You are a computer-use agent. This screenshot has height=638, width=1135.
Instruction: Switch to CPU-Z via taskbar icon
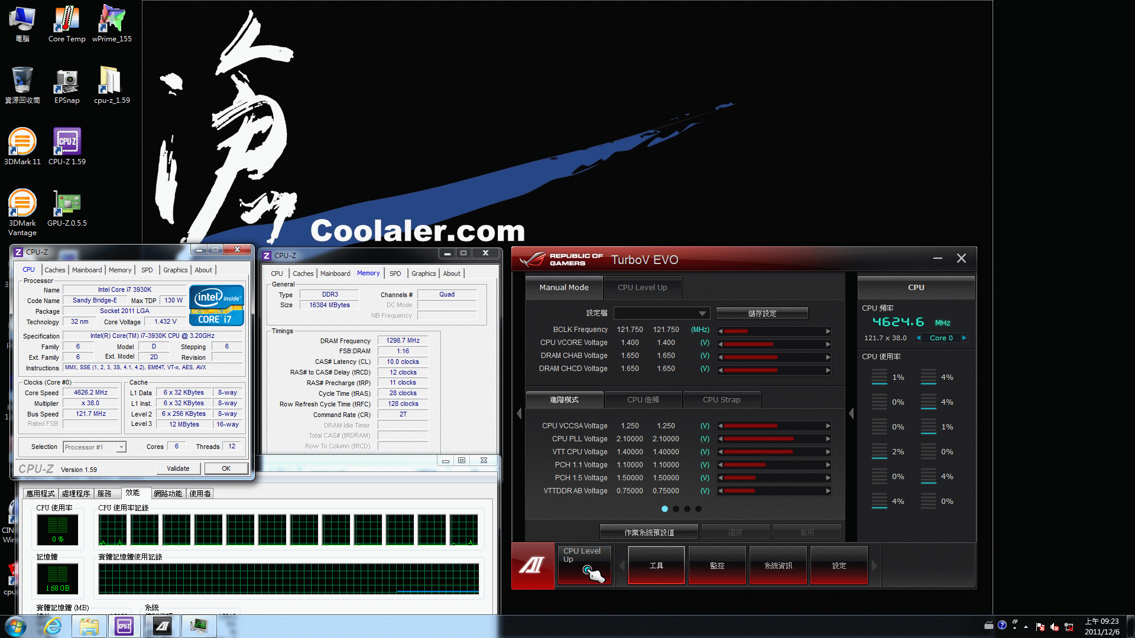pyautogui.click(x=124, y=626)
